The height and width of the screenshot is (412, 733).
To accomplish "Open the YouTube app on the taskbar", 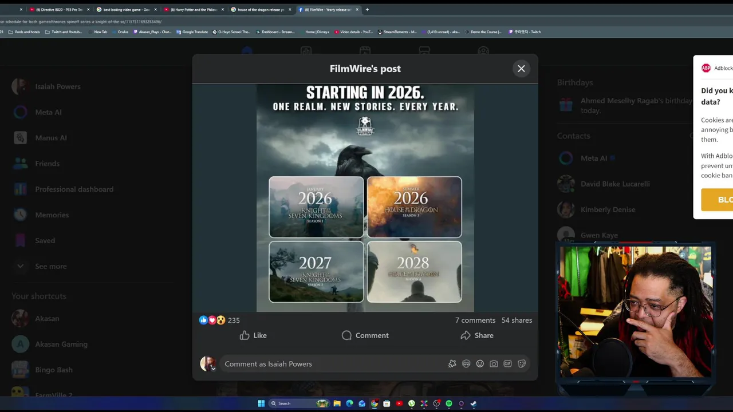I will (399, 403).
